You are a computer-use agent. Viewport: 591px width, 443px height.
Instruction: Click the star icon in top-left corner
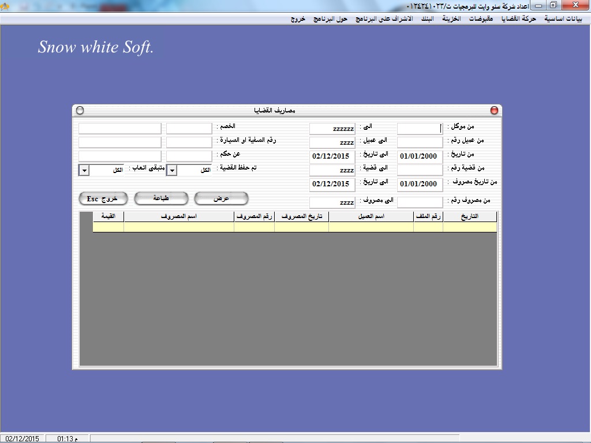[x=5, y=6]
